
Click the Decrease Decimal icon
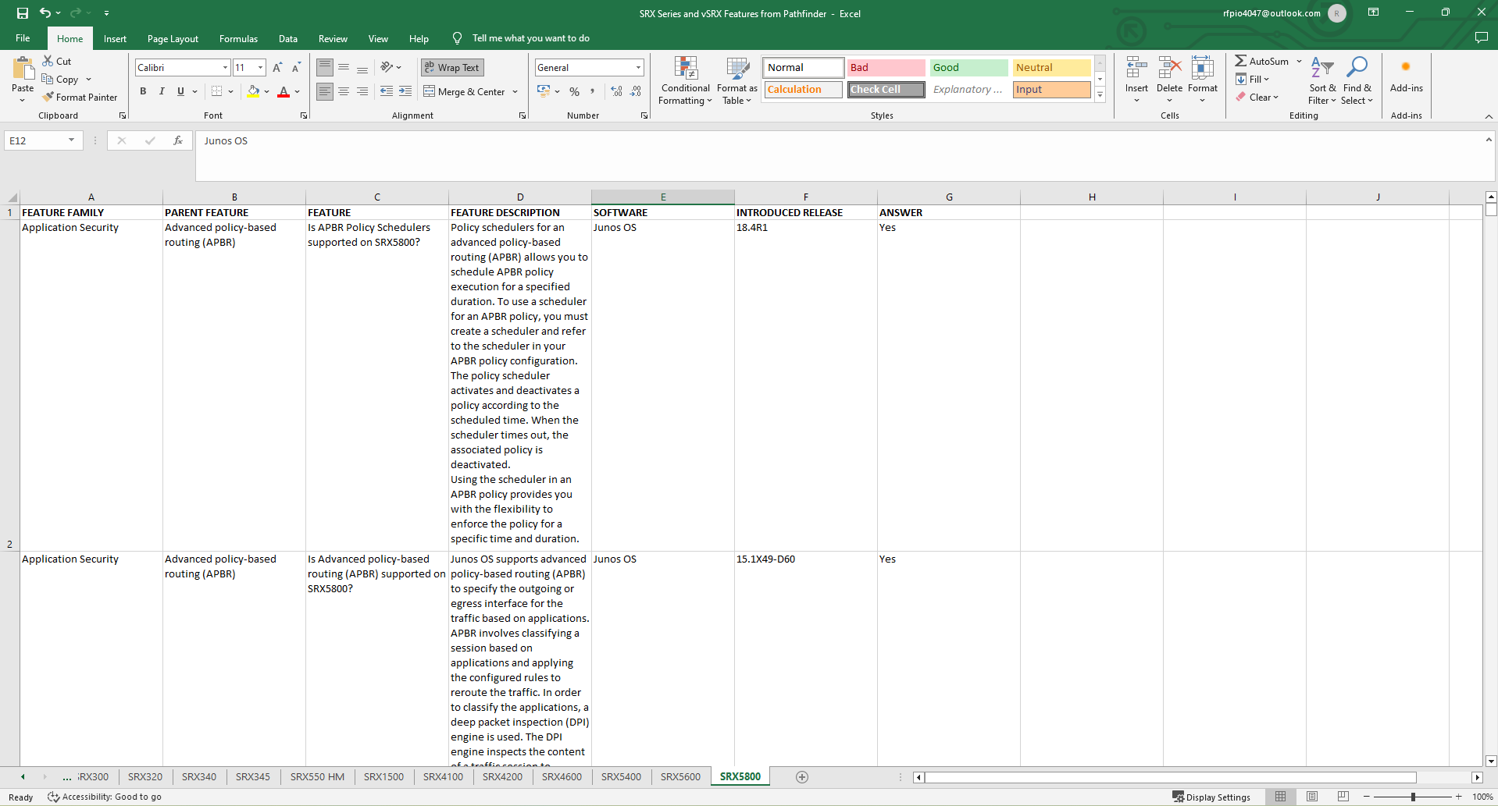coord(636,91)
